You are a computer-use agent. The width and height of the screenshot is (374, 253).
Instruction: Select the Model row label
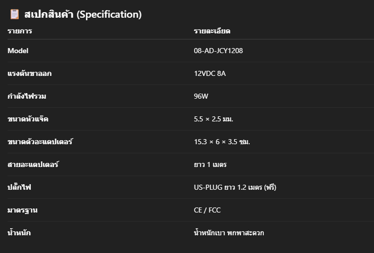[18, 51]
